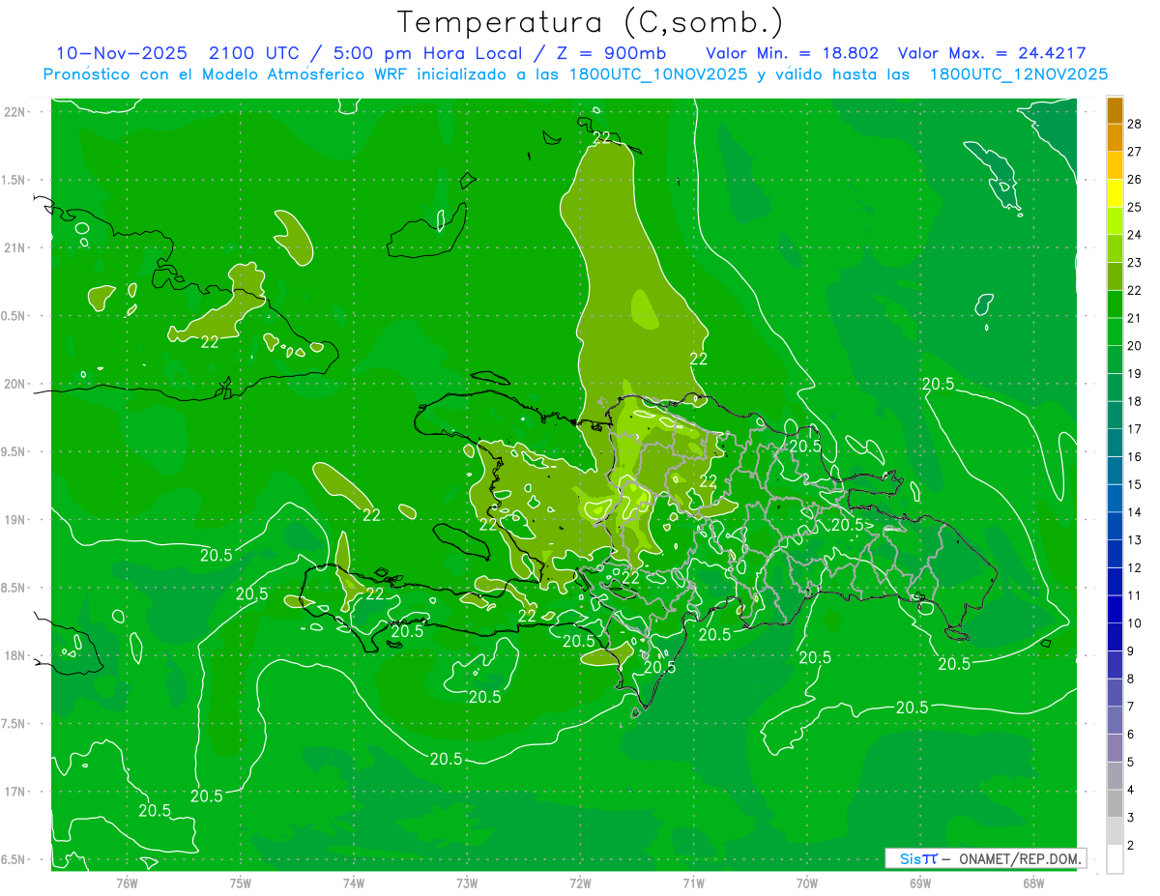Click the color scale label "14"
This screenshot has width=1160, height=896.
coord(1135,512)
